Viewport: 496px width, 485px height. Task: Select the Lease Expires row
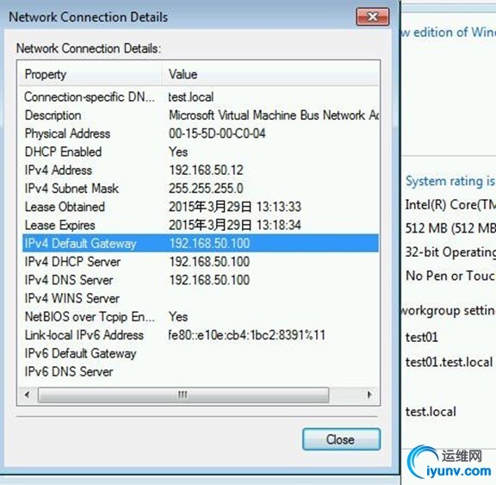201,225
